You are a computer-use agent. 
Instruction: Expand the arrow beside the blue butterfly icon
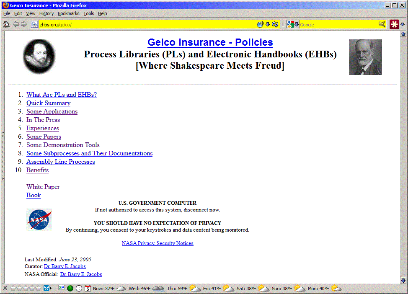(51, 288)
